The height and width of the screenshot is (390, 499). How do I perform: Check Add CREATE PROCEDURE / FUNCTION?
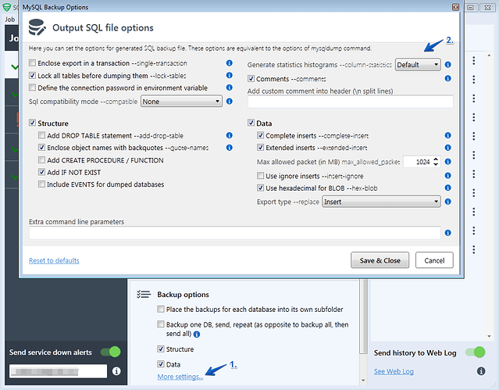tap(41, 159)
